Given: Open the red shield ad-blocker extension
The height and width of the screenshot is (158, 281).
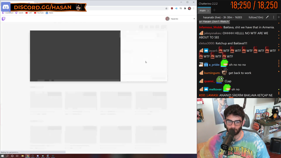Looking at the screenshot, I should (x=172, y=8).
